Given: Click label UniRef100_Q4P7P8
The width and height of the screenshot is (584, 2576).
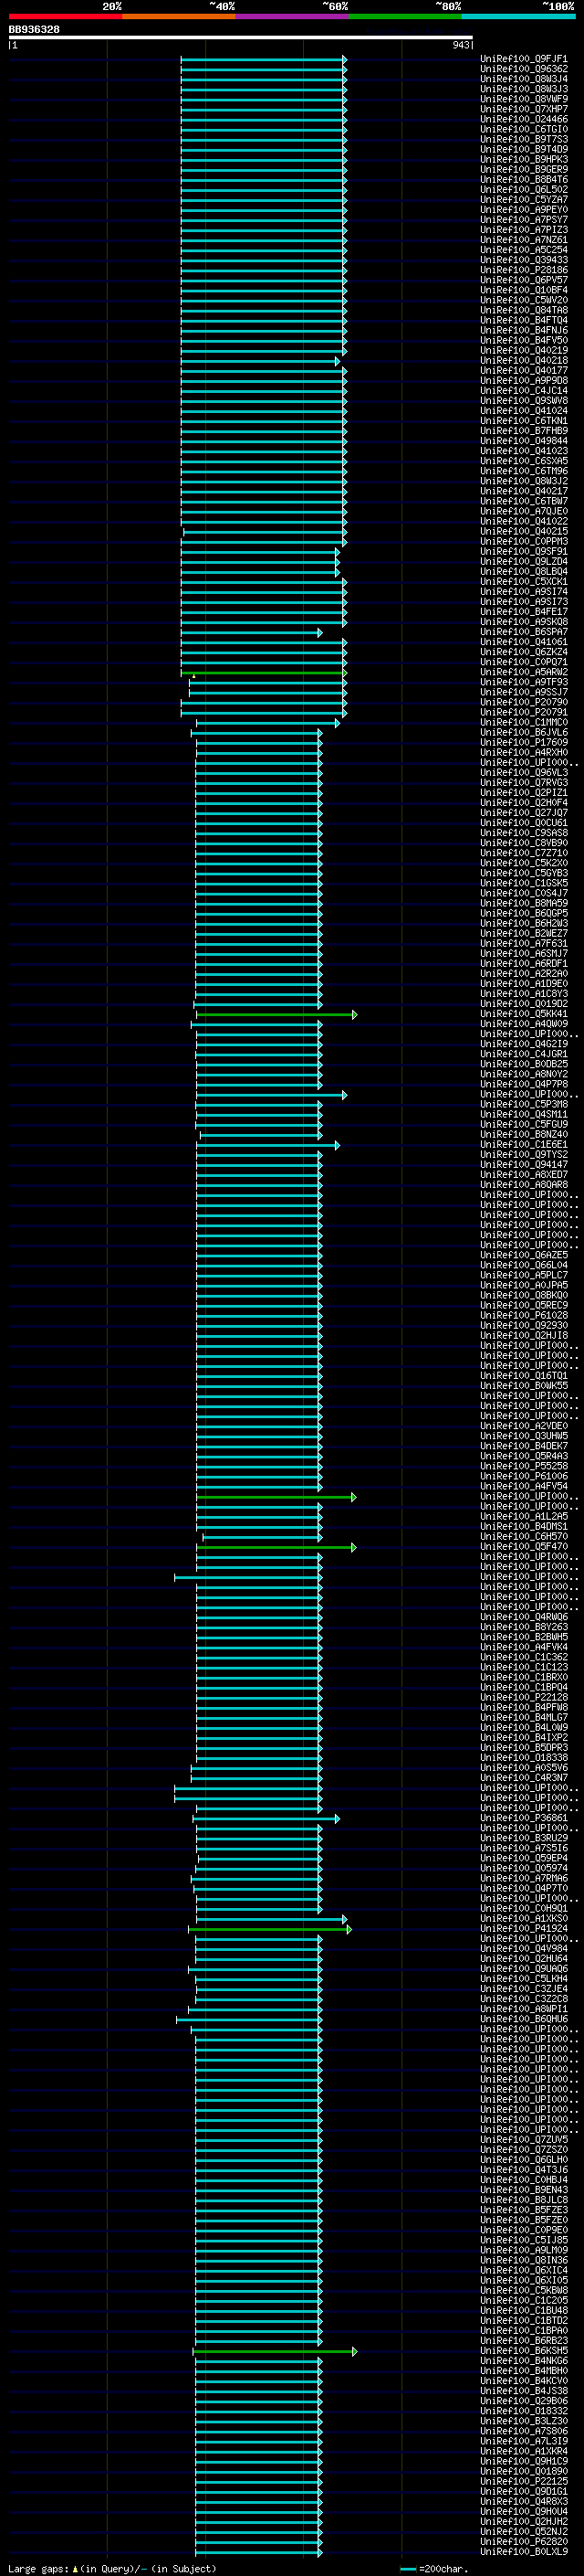Looking at the screenshot, I should [524, 1084].
